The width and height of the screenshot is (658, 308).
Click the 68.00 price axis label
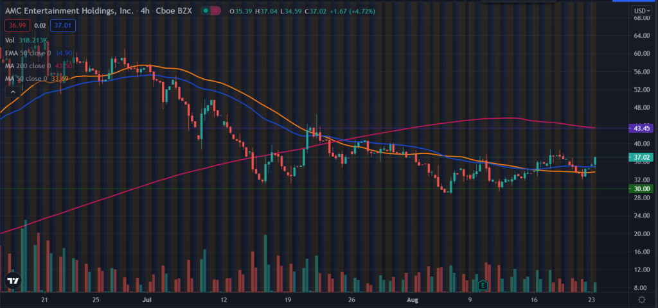642,18
